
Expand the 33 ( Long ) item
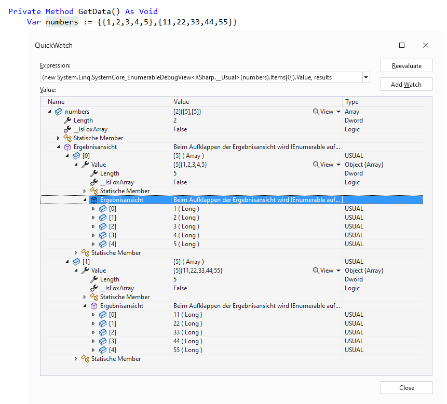(x=93, y=332)
